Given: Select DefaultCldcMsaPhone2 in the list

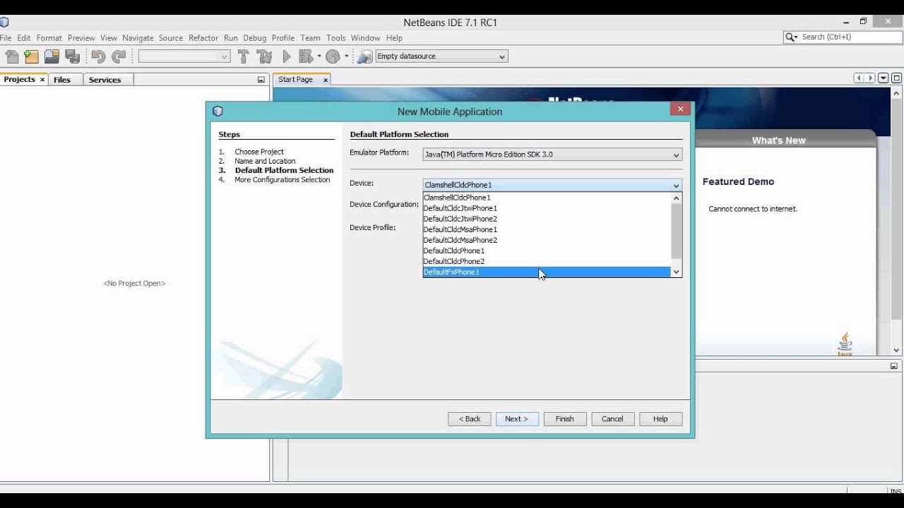Looking at the screenshot, I should (547, 240).
